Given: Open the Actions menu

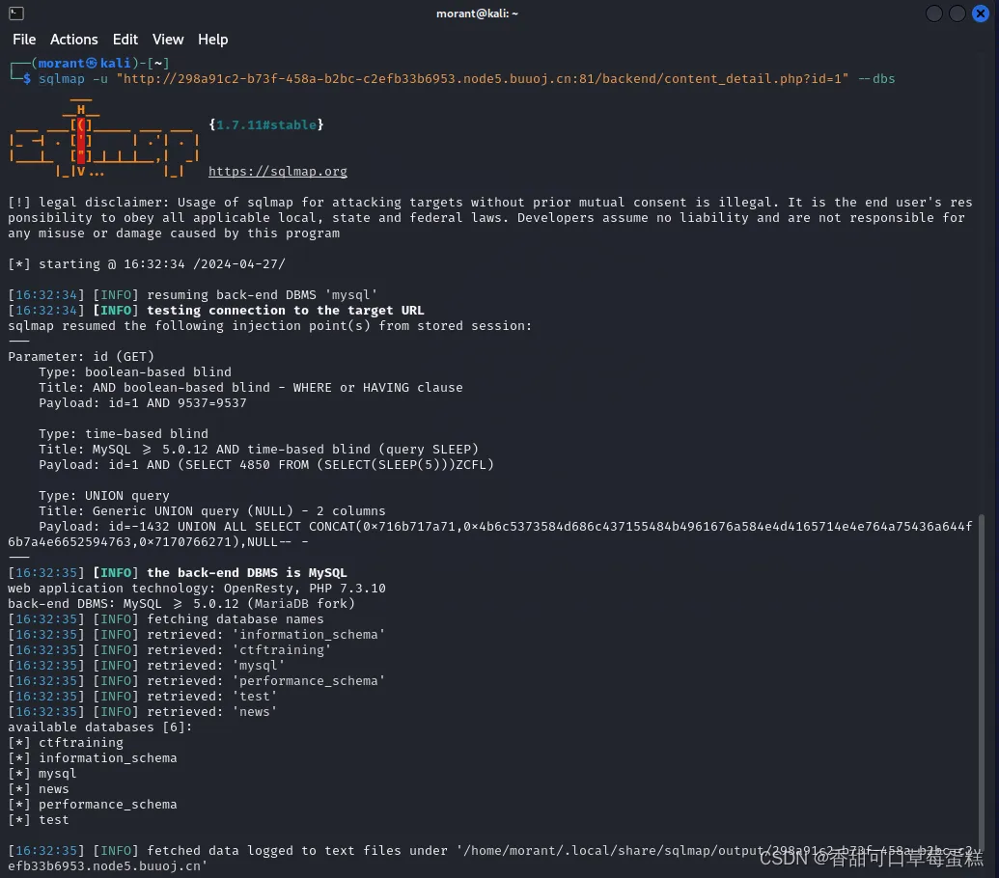Looking at the screenshot, I should click(x=74, y=40).
